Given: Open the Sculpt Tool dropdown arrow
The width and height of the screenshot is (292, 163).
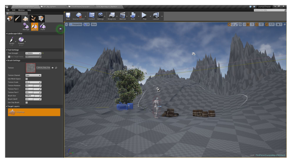Looking at the screenshot, I should pos(16,41).
